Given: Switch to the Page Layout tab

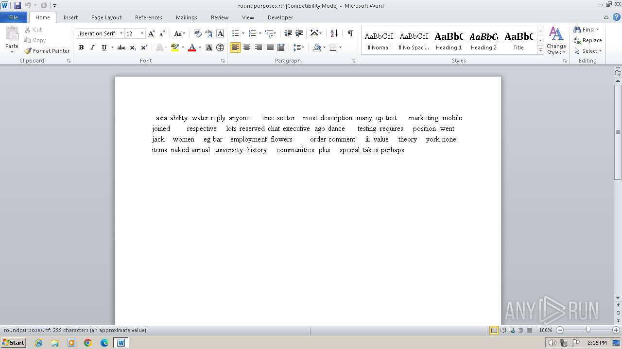Looking at the screenshot, I should tap(106, 17).
